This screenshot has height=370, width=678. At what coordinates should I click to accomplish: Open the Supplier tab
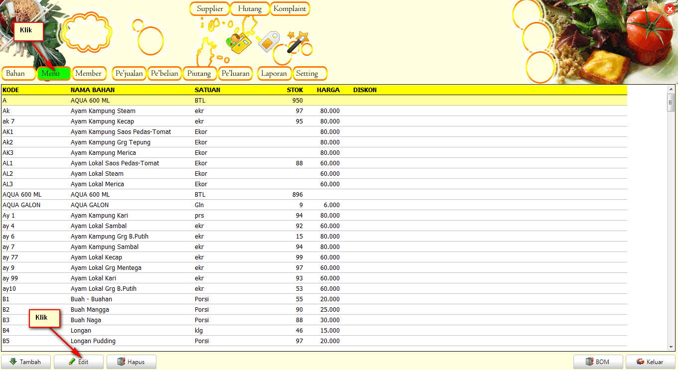[x=210, y=9]
